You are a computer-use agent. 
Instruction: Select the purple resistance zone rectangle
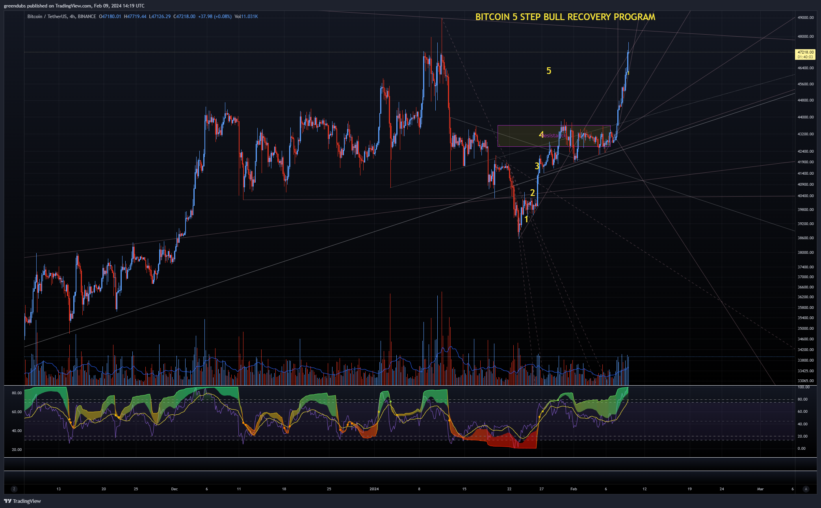pos(554,136)
